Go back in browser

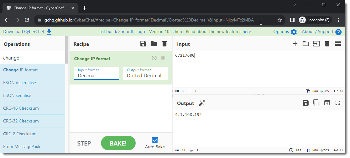click(x=7, y=20)
